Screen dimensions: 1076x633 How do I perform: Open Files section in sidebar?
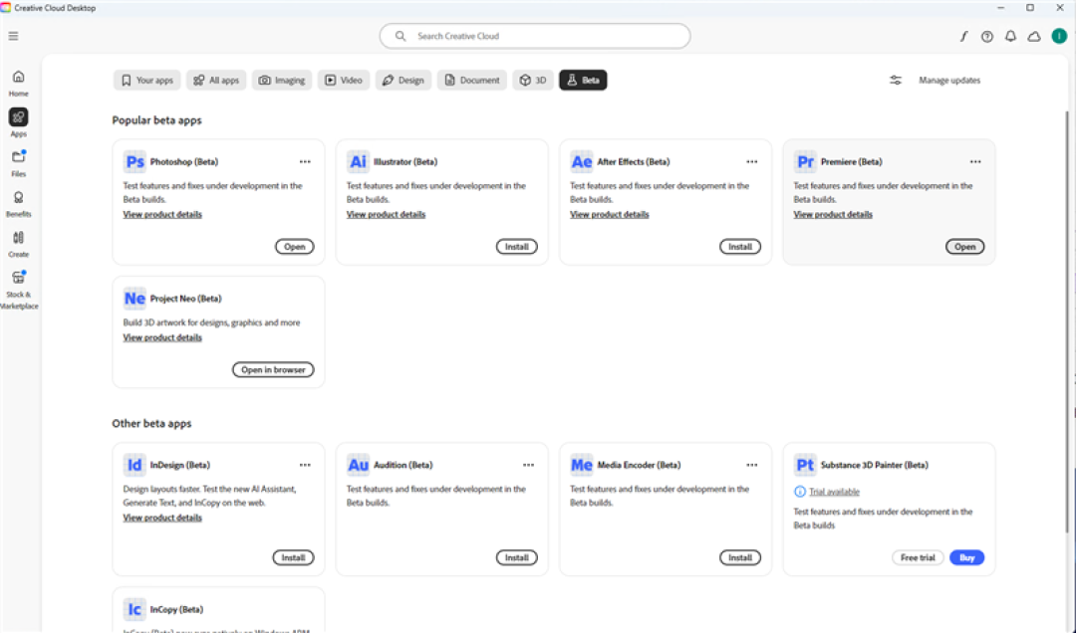[19, 163]
